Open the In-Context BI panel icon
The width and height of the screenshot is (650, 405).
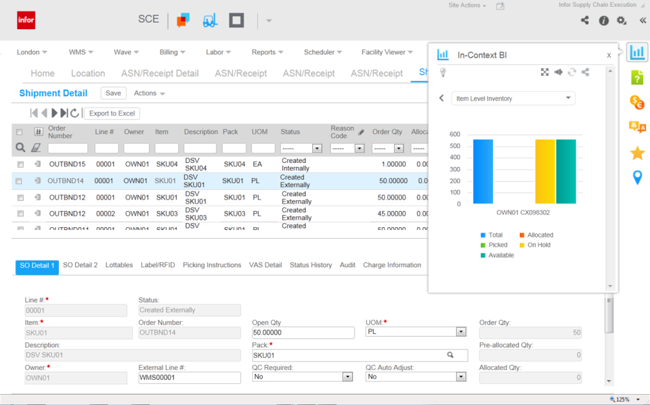pyautogui.click(x=637, y=51)
